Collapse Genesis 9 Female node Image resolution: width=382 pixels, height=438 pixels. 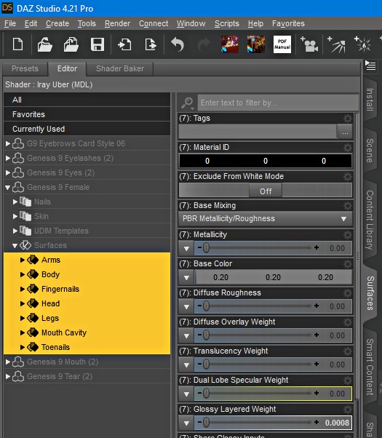[8, 188]
